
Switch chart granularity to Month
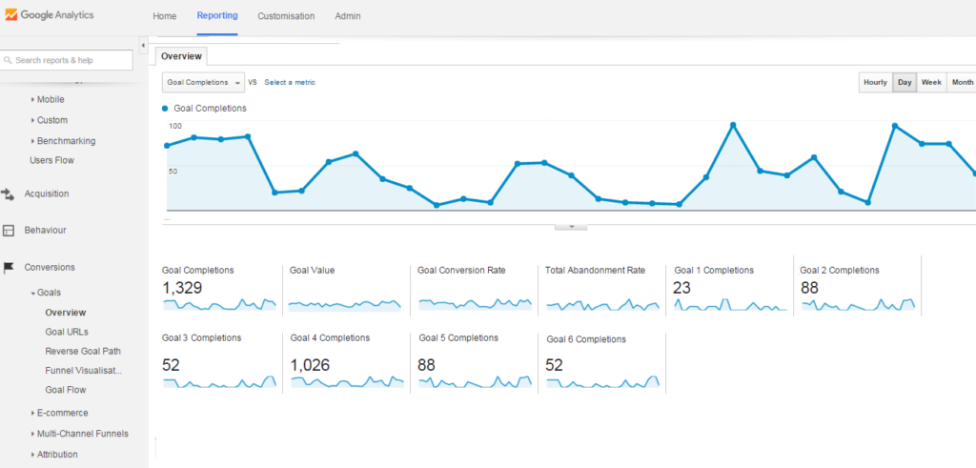(962, 83)
